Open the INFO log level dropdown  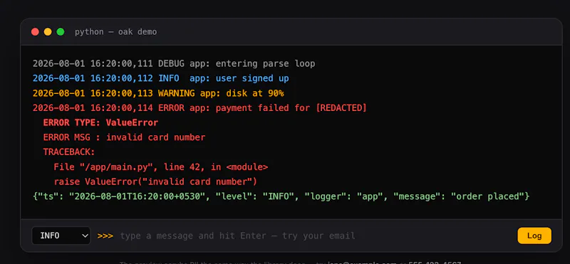coord(61,236)
